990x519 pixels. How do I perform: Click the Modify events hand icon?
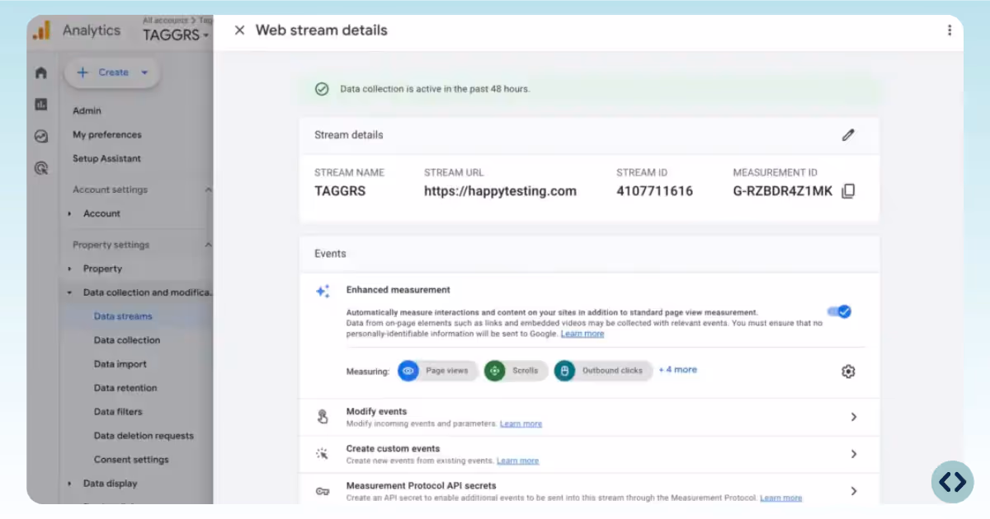(x=323, y=417)
